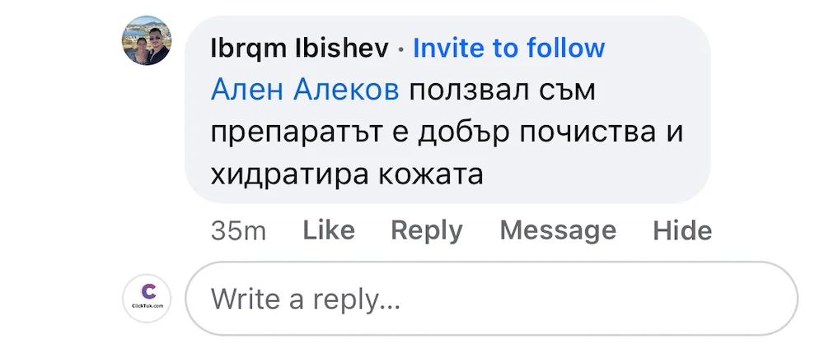Click the word Invite in follow link
The image size is (824, 348).
coord(450,49)
